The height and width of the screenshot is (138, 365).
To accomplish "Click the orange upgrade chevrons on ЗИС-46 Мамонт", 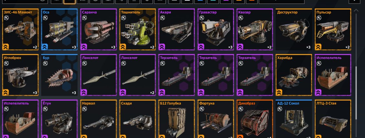I will [x=6, y=47].
